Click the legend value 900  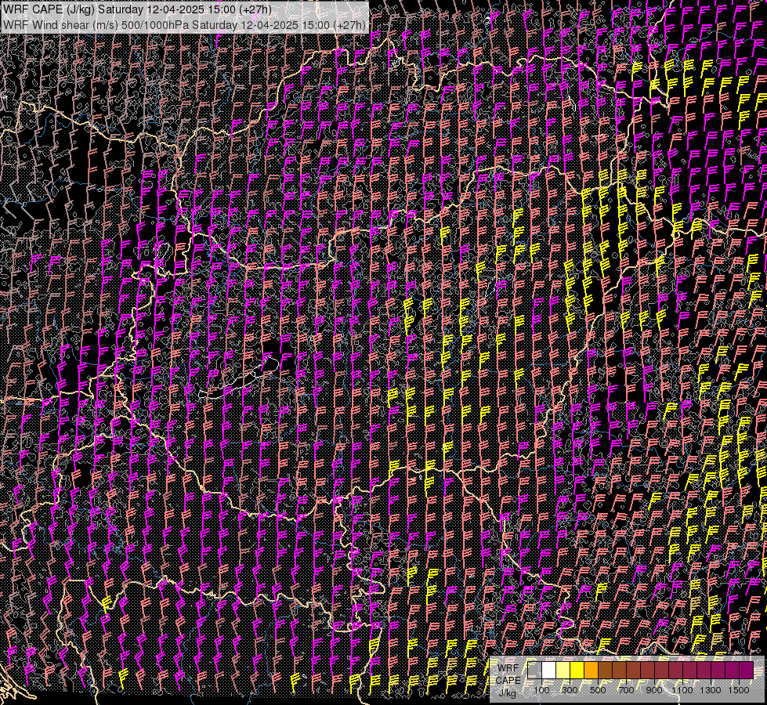pyautogui.click(x=654, y=690)
